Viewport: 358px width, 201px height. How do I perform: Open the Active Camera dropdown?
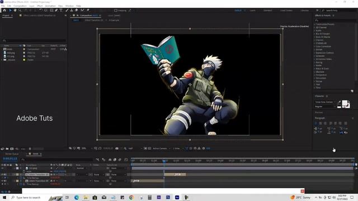tap(162, 149)
